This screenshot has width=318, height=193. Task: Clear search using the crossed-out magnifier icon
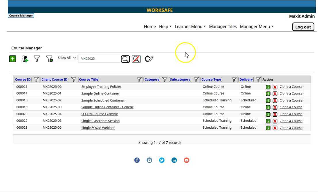pos(136,59)
